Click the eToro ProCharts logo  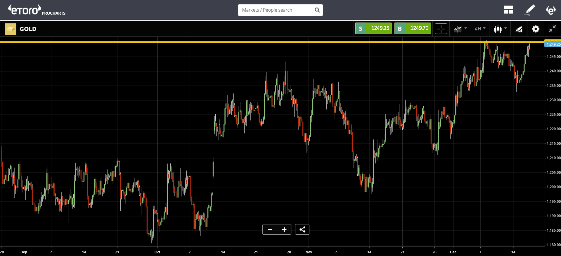37,10
